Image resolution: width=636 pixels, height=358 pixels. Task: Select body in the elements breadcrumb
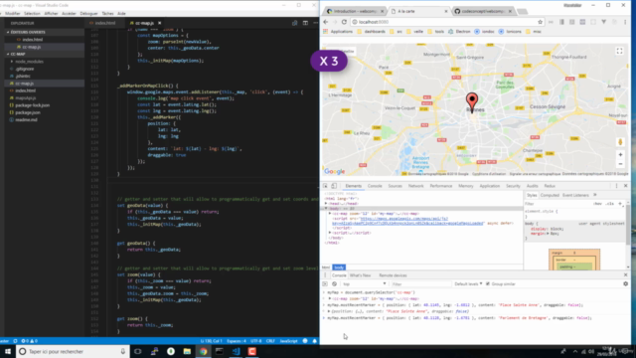coord(339,268)
